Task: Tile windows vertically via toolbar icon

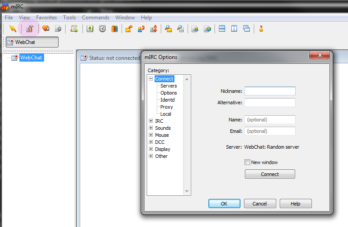Action: click(234, 29)
